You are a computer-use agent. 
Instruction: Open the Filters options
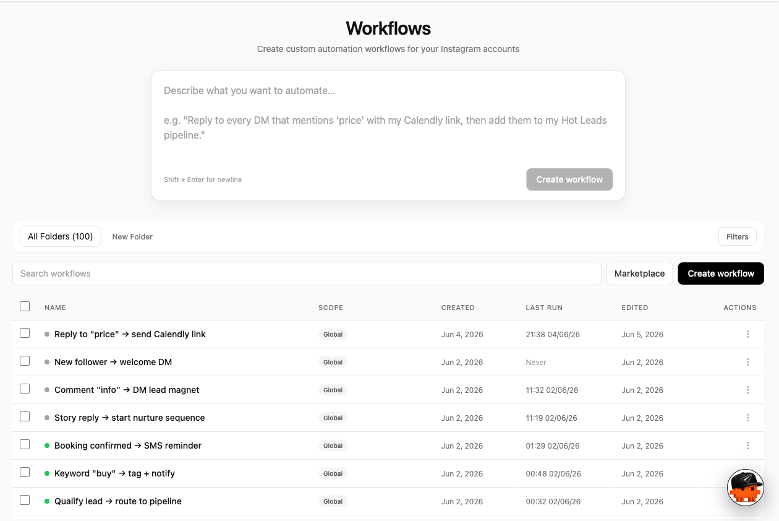click(737, 236)
